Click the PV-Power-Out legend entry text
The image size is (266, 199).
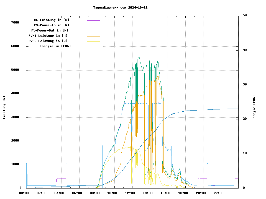(50, 30)
